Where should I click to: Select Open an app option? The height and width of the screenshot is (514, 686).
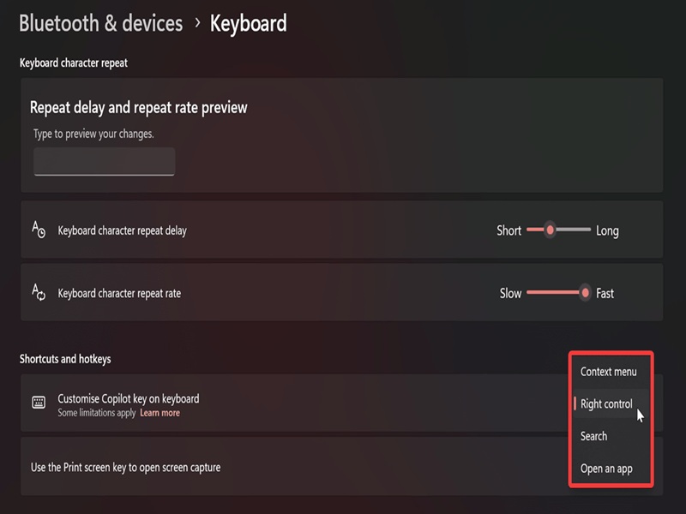click(606, 469)
